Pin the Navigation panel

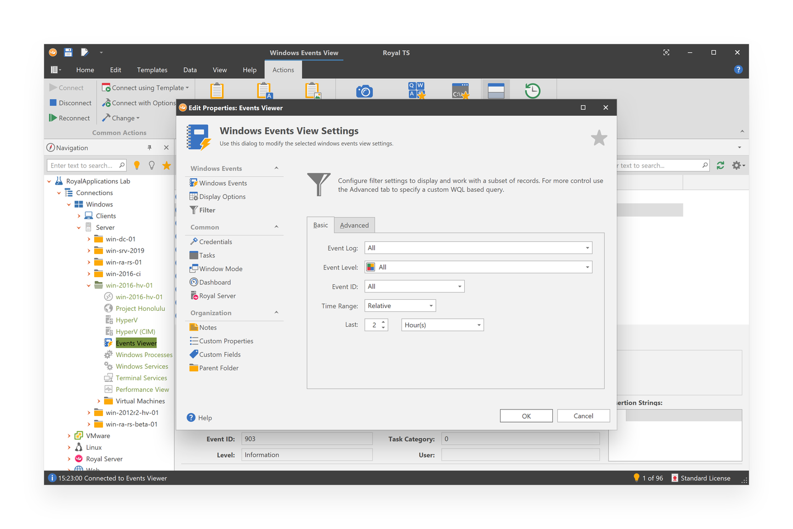(x=149, y=148)
